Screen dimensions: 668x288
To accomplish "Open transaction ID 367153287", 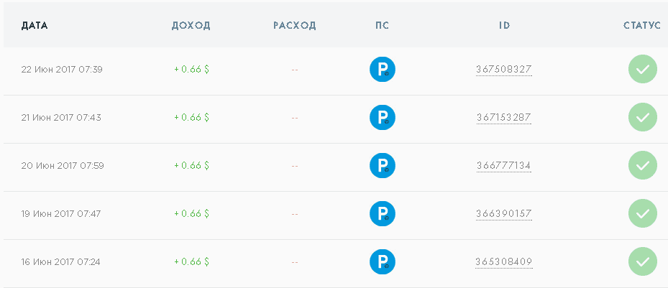I will point(504,117).
